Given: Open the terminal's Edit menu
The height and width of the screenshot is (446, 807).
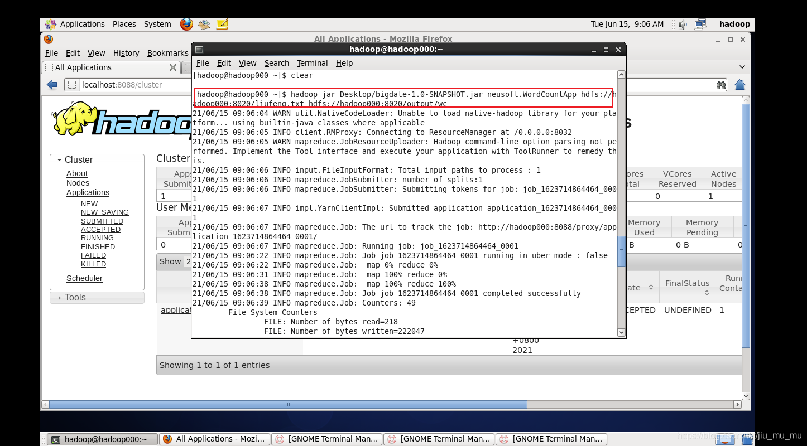Looking at the screenshot, I should click(x=224, y=63).
